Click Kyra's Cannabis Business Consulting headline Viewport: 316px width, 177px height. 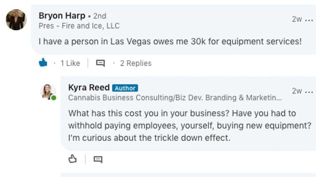point(175,98)
